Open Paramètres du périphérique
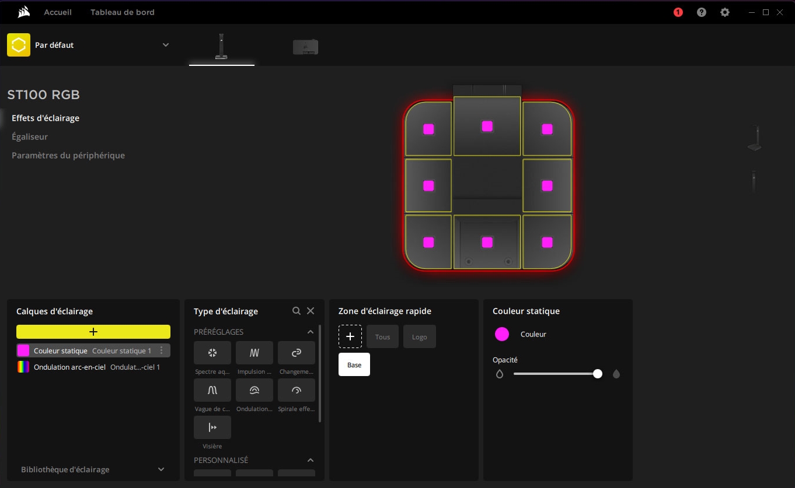This screenshot has width=795, height=488. 68,156
